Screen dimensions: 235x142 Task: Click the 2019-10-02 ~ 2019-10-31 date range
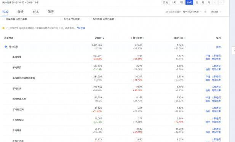point(26,3)
